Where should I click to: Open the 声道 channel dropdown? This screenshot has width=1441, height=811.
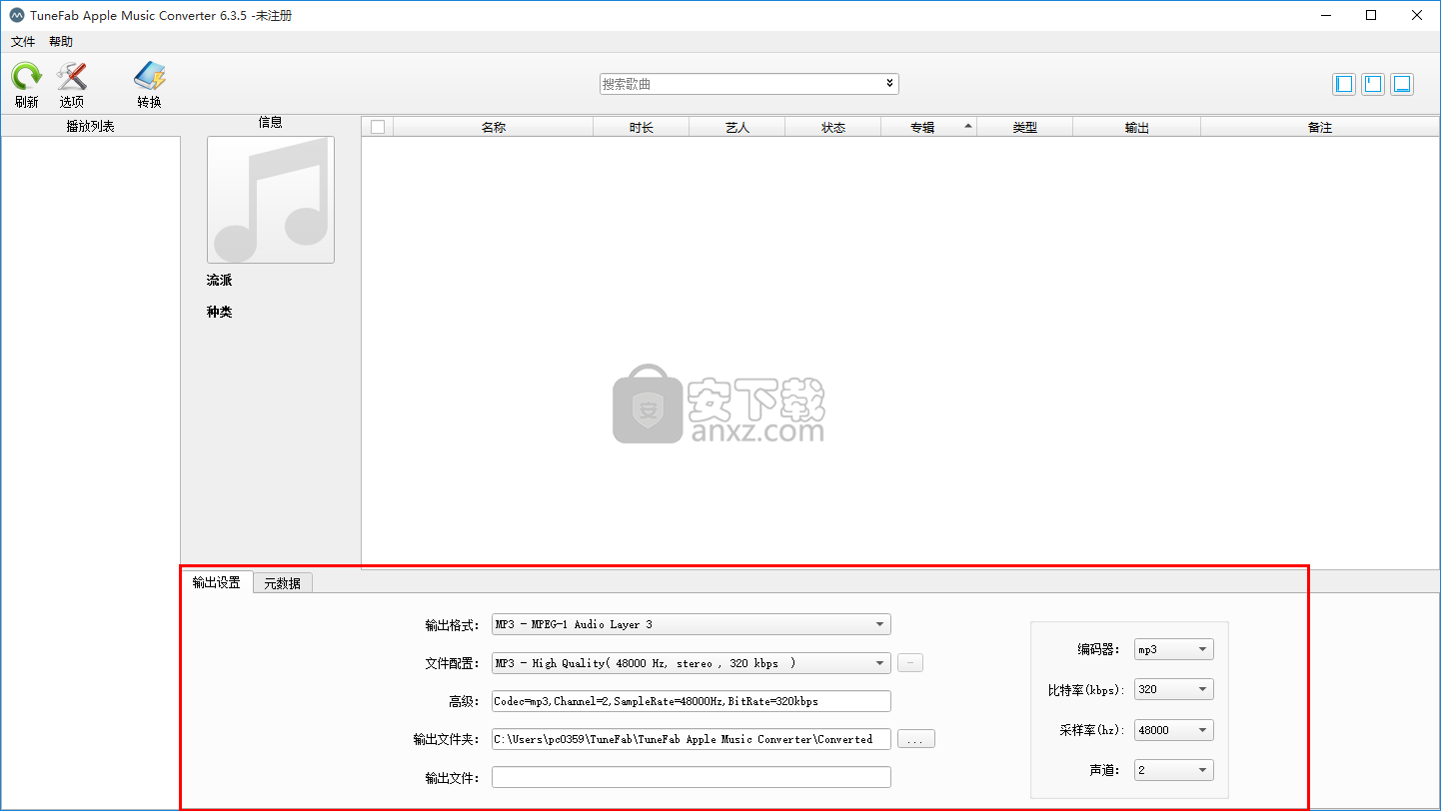(1174, 770)
